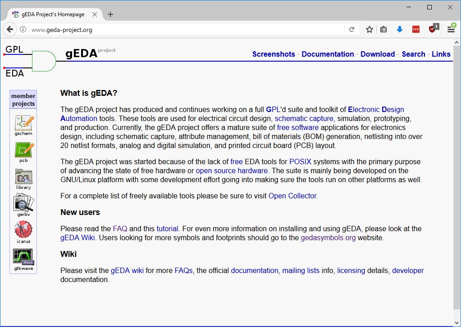Viewport: 461px width, 327px height.
Task: Follow the GPL link in the intro
Action: 273,109
